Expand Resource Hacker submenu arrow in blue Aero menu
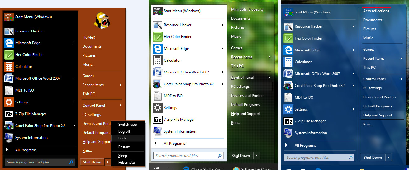 [x=354, y=26]
